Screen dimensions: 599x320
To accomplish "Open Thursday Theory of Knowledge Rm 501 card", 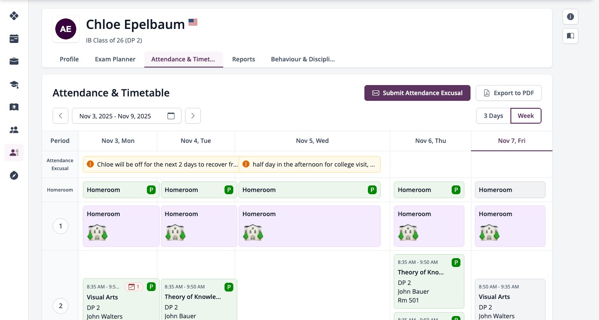I will coord(429,281).
